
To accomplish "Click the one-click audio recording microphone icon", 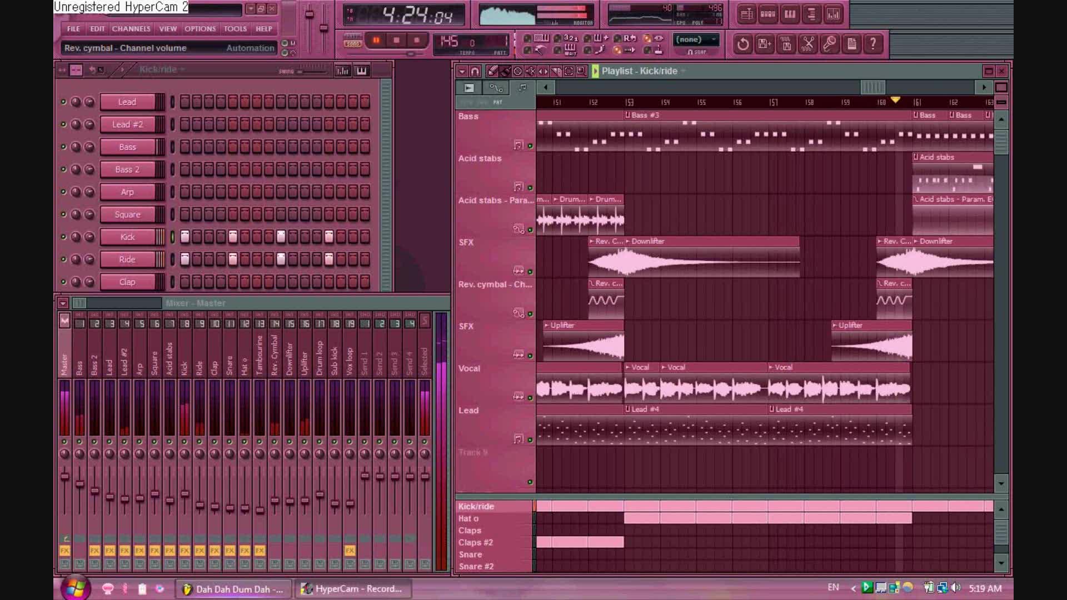I will [x=829, y=44].
